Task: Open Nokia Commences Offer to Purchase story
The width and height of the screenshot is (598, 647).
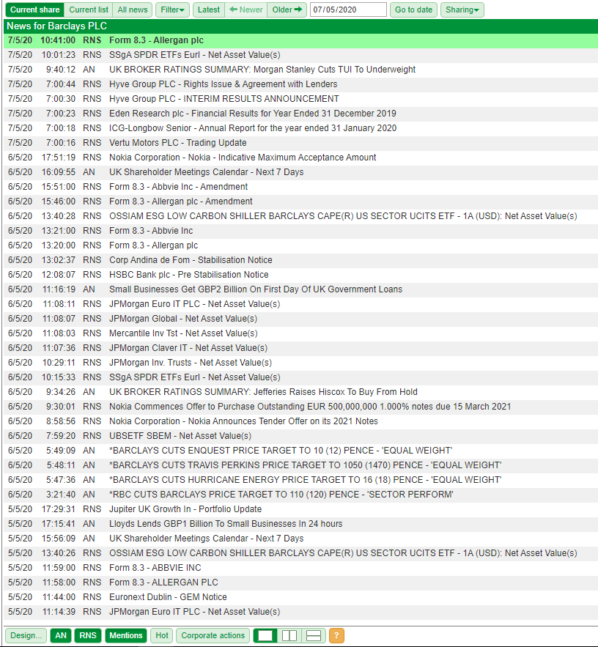Action: [300, 407]
